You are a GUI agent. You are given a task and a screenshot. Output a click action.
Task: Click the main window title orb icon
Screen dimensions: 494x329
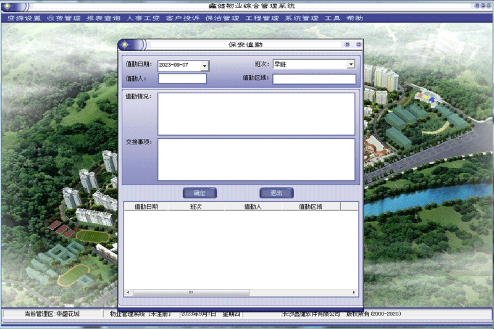pyautogui.click(x=7, y=6)
